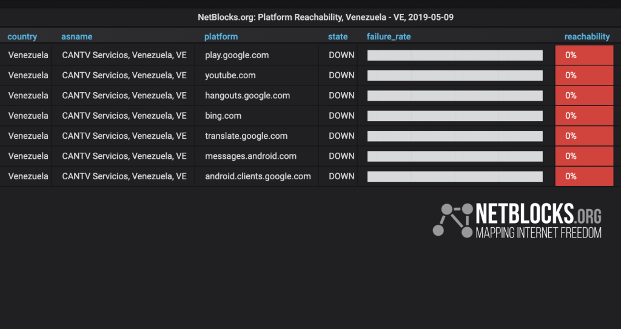Click the failure rate bar for bing.com
This screenshot has height=329, width=621.
pos(455,116)
